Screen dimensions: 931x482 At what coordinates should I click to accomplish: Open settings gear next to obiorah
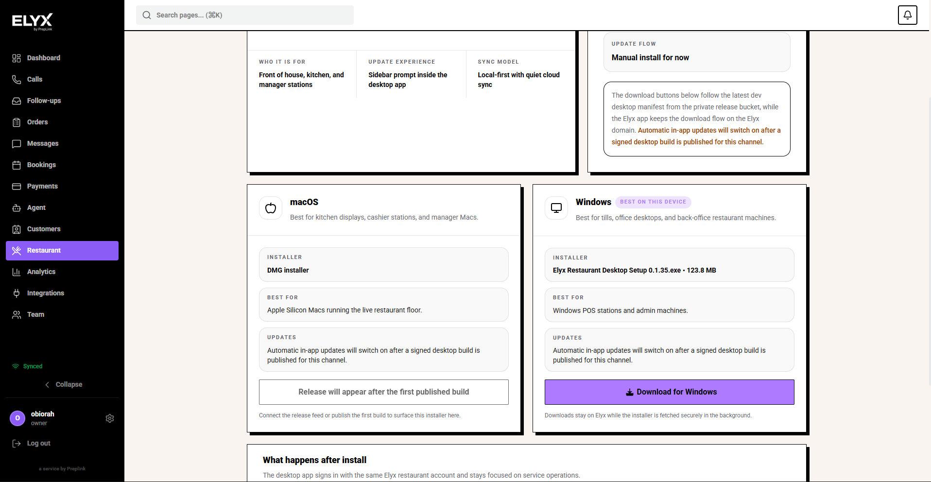tap(110, 418)
